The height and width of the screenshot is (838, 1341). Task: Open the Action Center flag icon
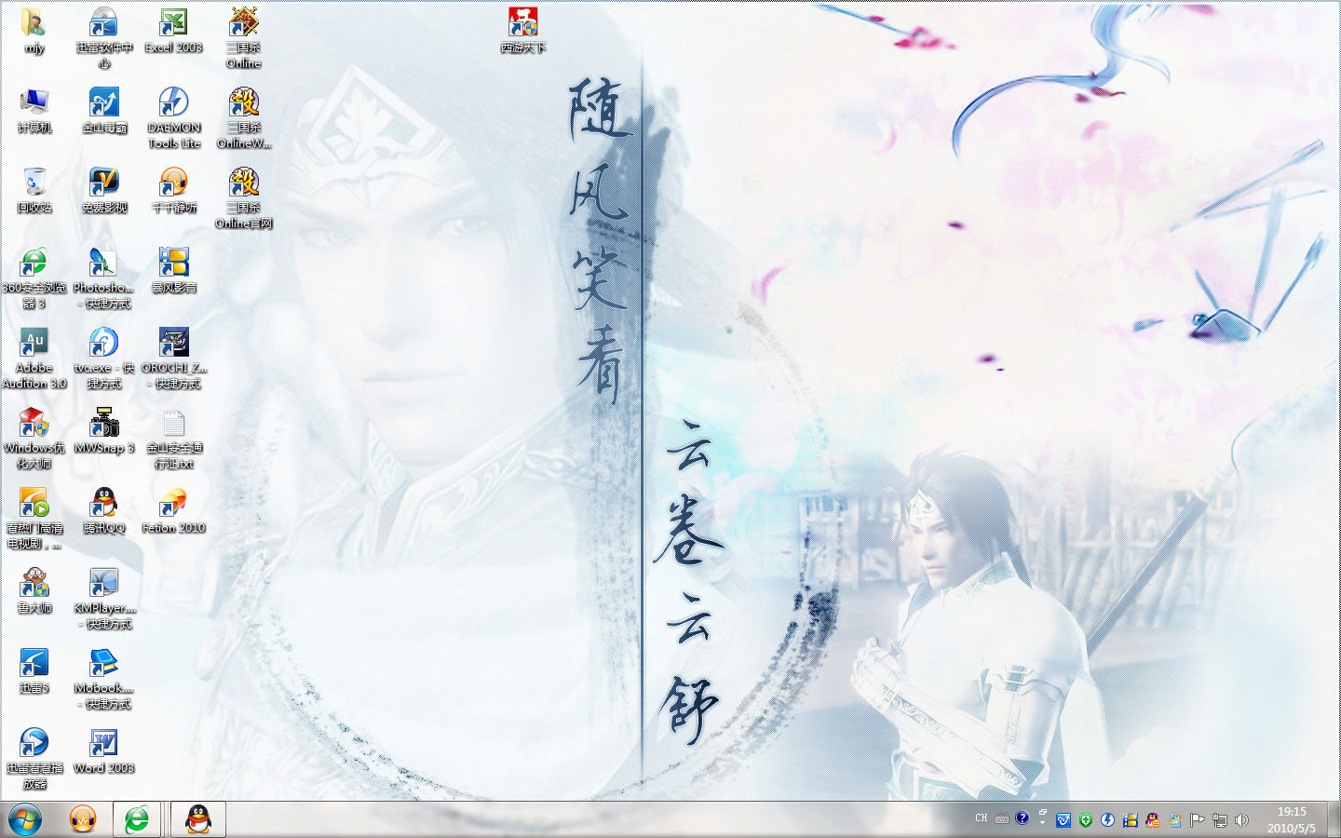coord(1198,820)
